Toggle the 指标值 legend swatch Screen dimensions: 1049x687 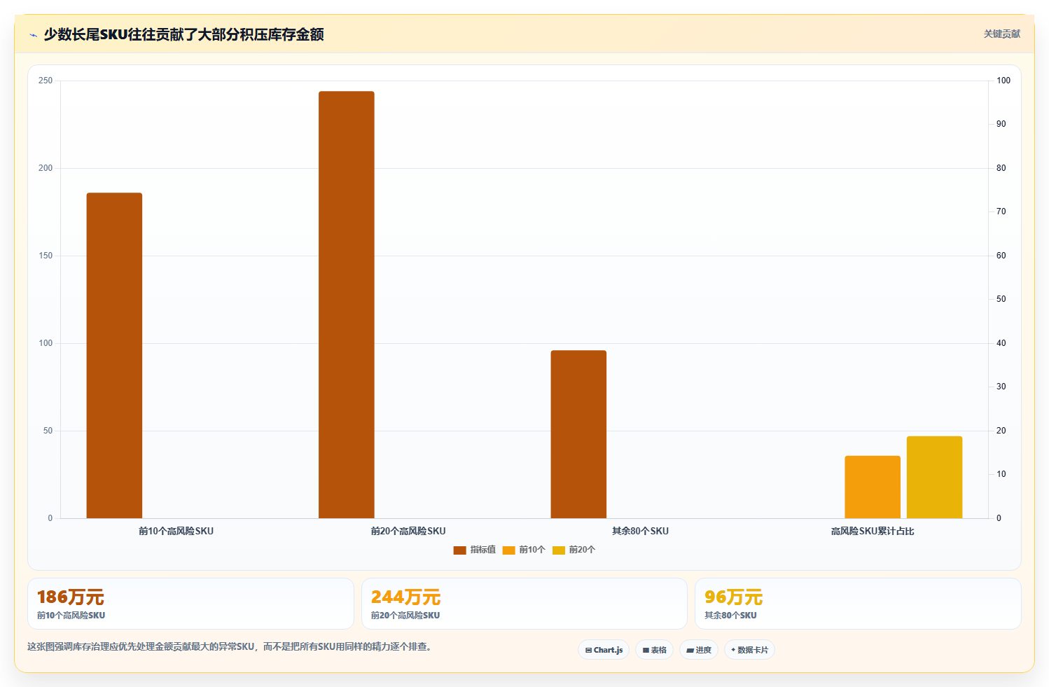[459, 550]
